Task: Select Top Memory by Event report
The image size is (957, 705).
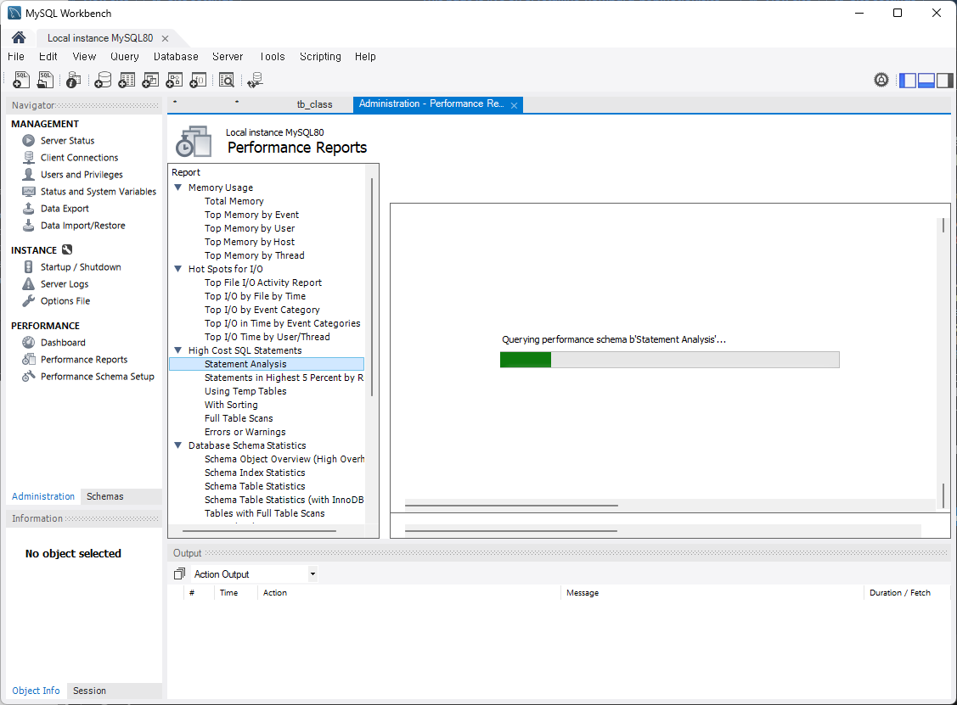Action: (x=251, y=215)
